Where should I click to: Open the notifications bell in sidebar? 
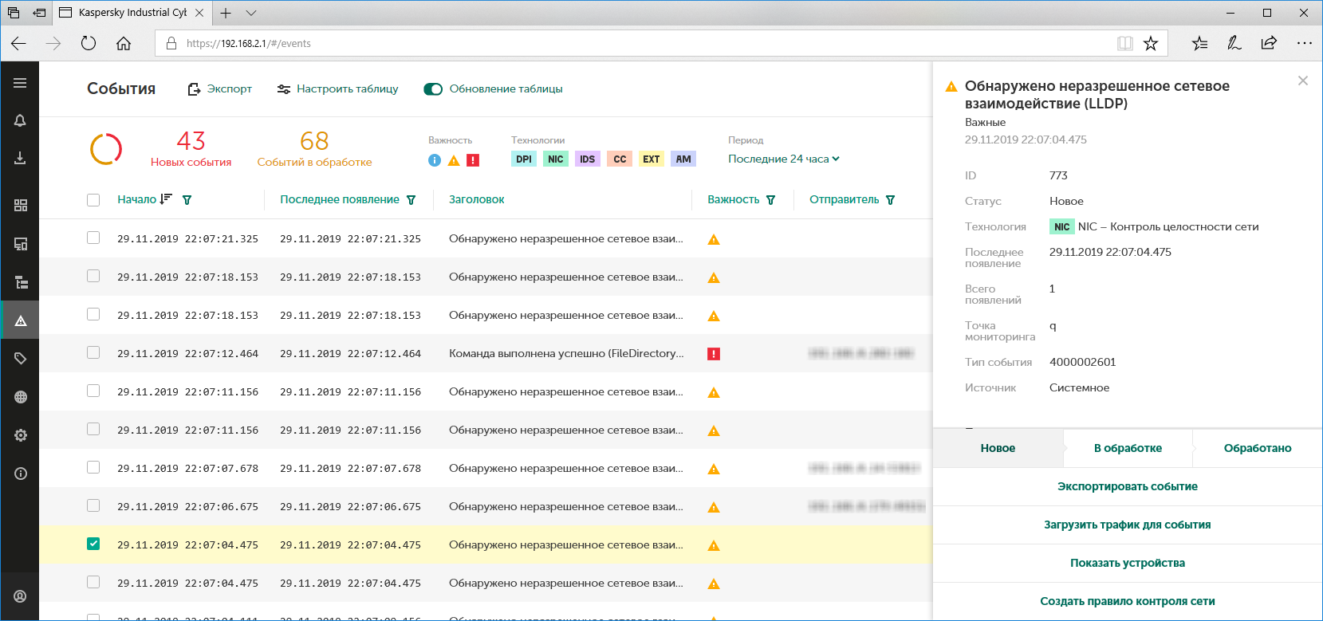(20, 120)
